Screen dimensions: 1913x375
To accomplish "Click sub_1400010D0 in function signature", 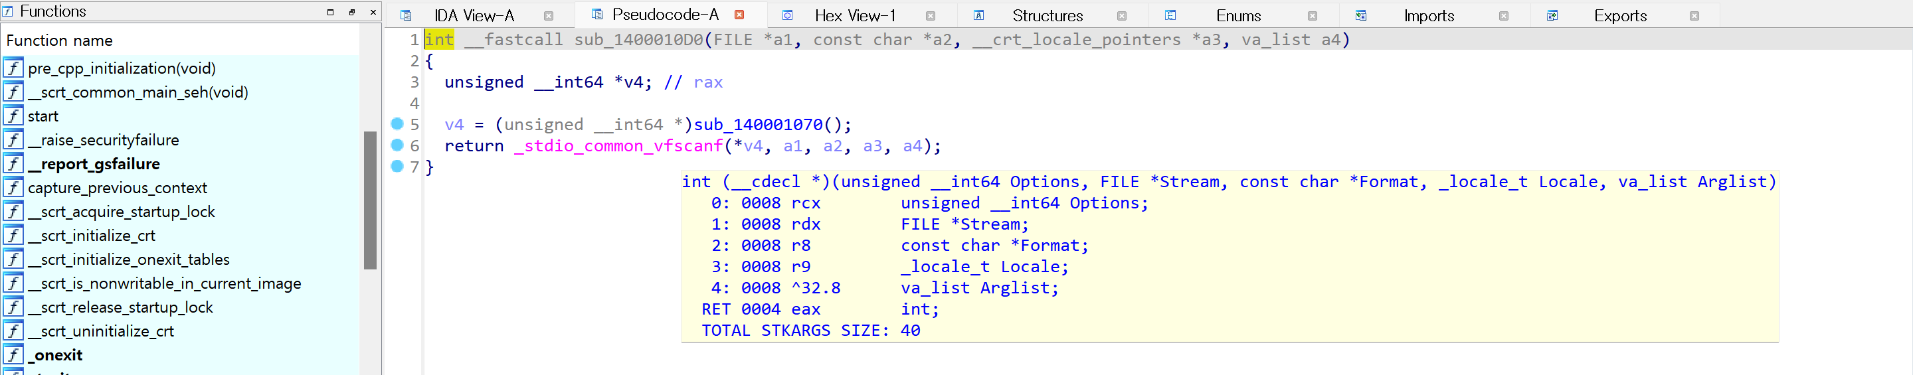I will pos(638,39).
